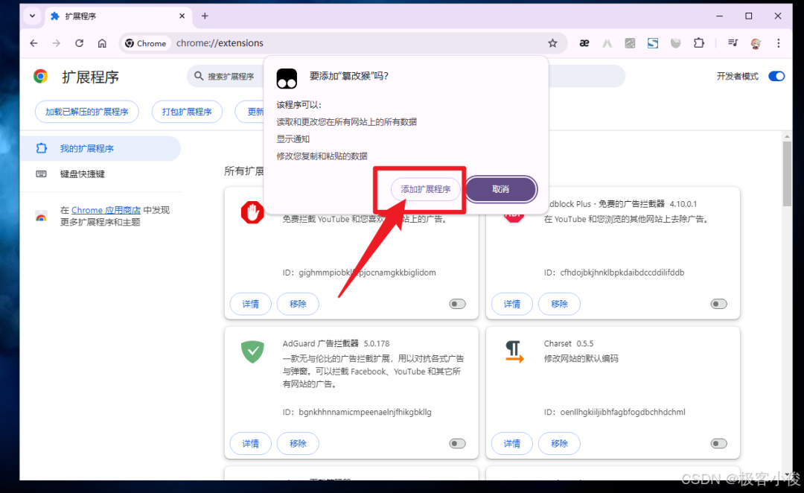Click the picture-style extension icon in toolbar
This screenshot has width=804, height=493.
[630, 43]
